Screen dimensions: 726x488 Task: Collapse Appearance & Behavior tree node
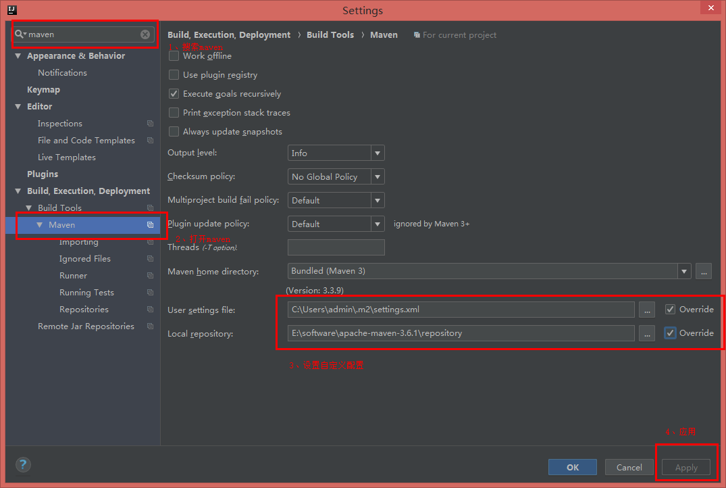(18, 55)
